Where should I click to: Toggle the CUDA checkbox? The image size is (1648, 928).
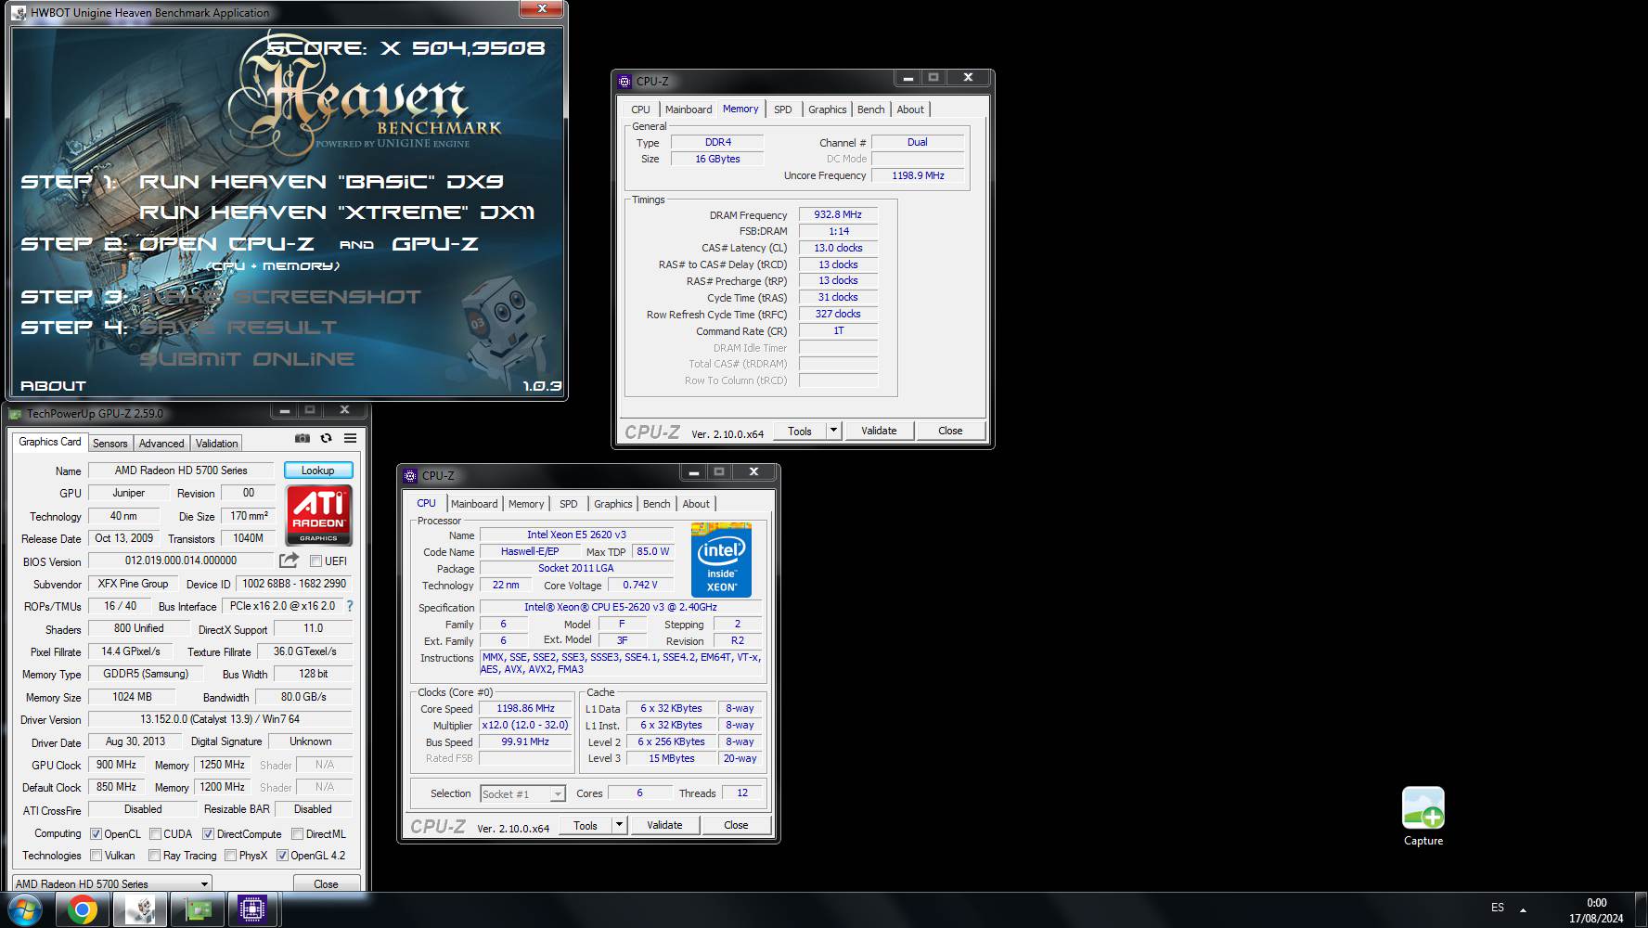pyautogui.click(x=155, y=833)
